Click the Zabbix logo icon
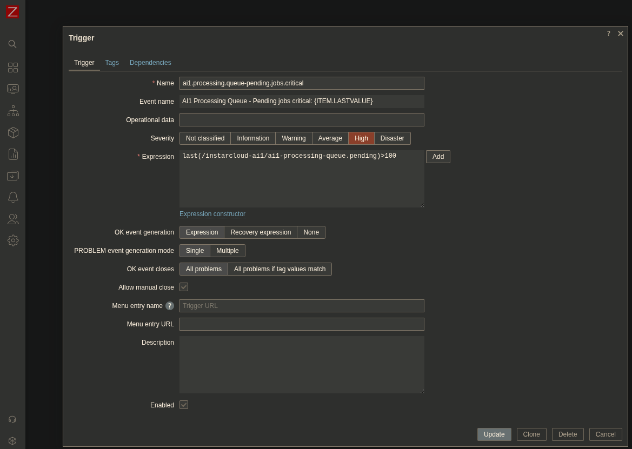Image resolution: width=632 pixels, height=449 pixels. (x=12, y=12)
